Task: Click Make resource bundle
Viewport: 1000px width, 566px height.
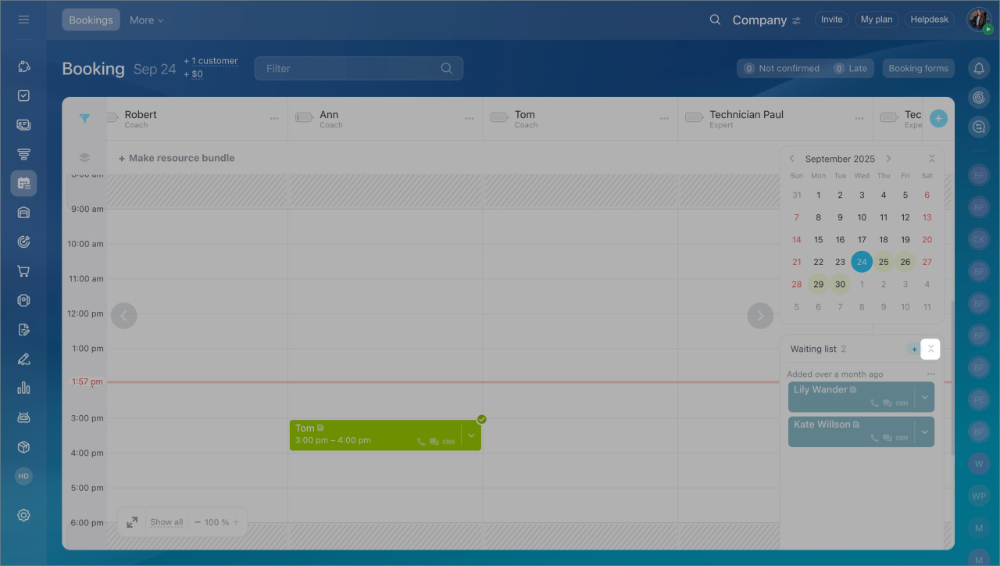Action: (x=177, y=158)
